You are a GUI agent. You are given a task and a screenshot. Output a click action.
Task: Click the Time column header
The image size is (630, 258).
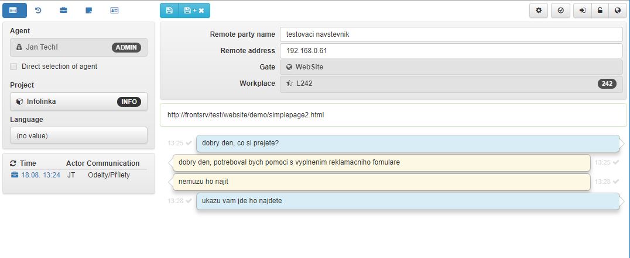pos(28,163)
